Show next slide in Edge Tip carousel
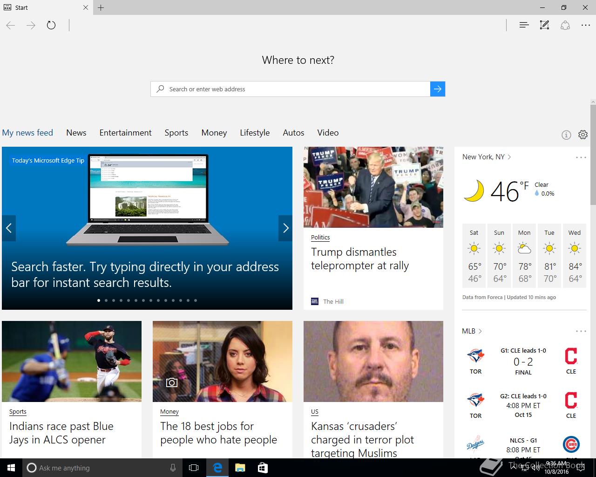Viewport: 596px width, 477px height. point(285,228)
